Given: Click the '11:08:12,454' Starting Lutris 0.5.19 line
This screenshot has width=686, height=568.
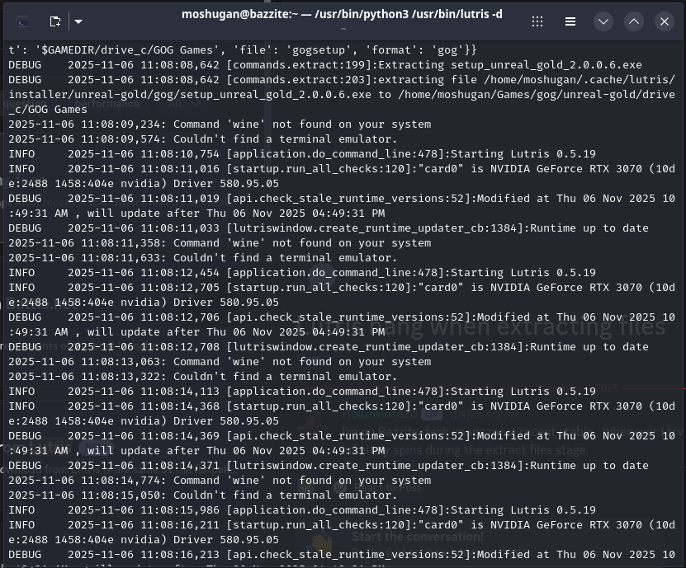Looking at the screenshot, I should point(302,273).
